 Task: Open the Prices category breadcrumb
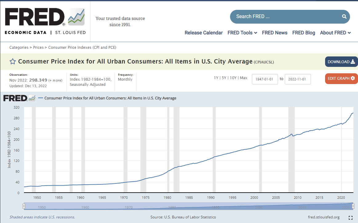click(38, 48)
